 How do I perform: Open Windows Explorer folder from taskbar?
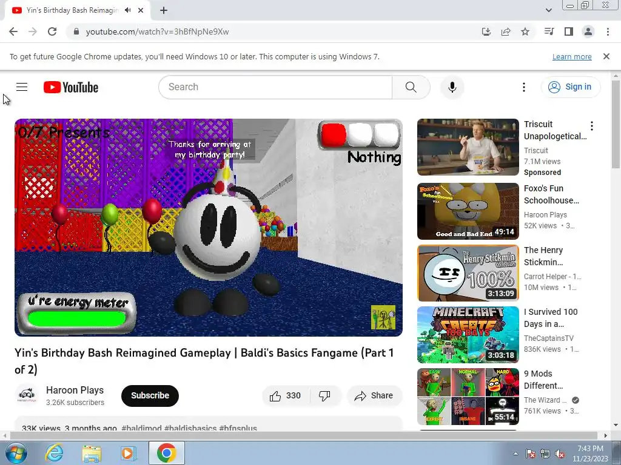91,453
